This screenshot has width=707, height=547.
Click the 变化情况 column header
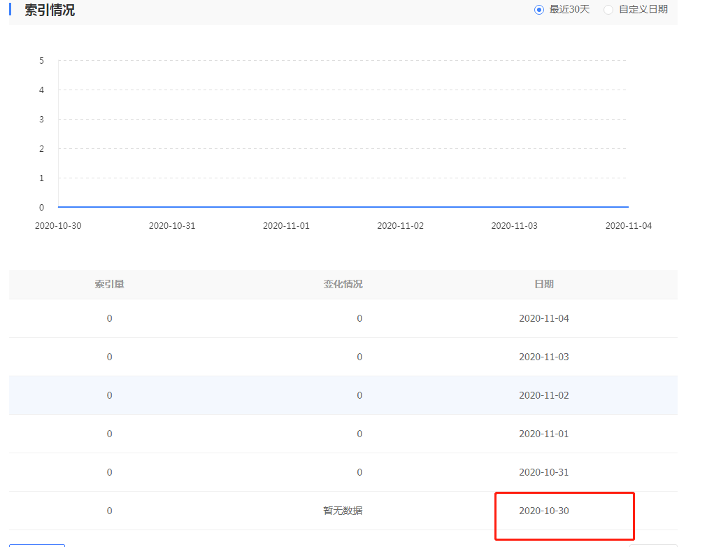point(343,284)
